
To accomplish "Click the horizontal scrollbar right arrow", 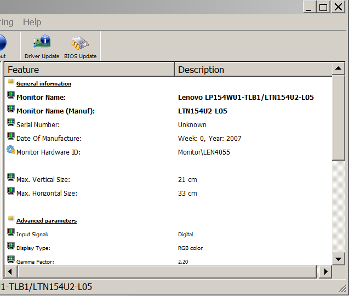I will (x=325, y=272).
